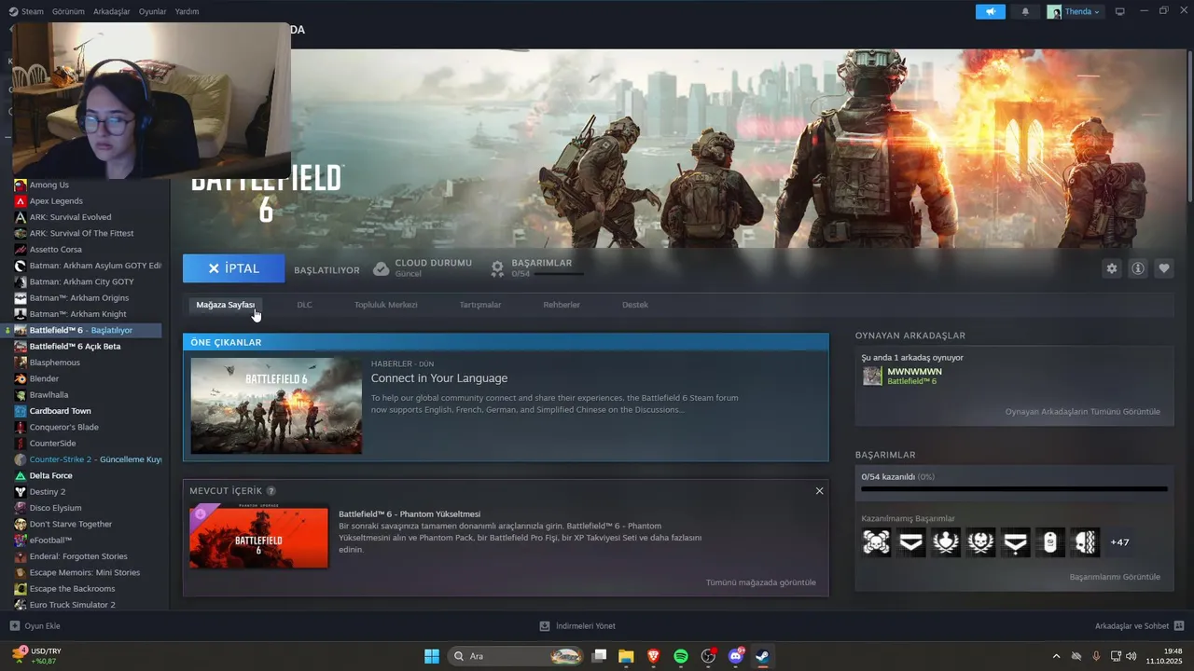Open Discord from the taskbar

[736, 656]
